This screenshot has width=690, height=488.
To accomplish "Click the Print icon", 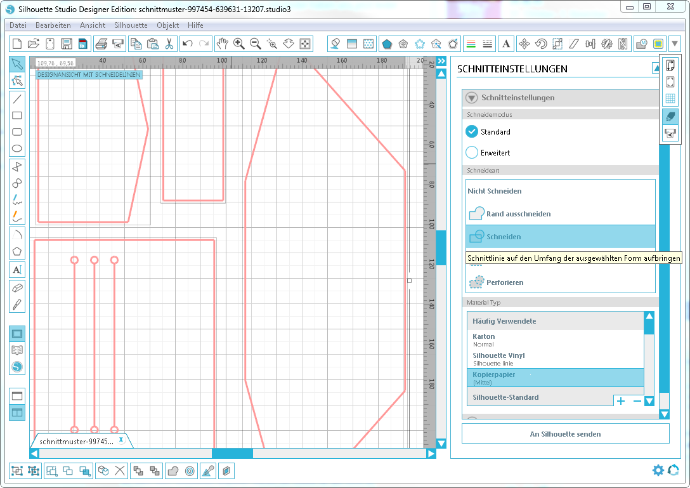I will tap(101, 44).
